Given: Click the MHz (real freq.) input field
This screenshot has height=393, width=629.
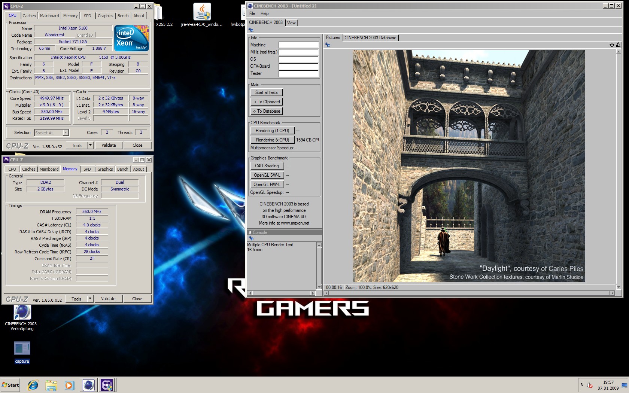Looking at the screenshot, I should 298,52.
